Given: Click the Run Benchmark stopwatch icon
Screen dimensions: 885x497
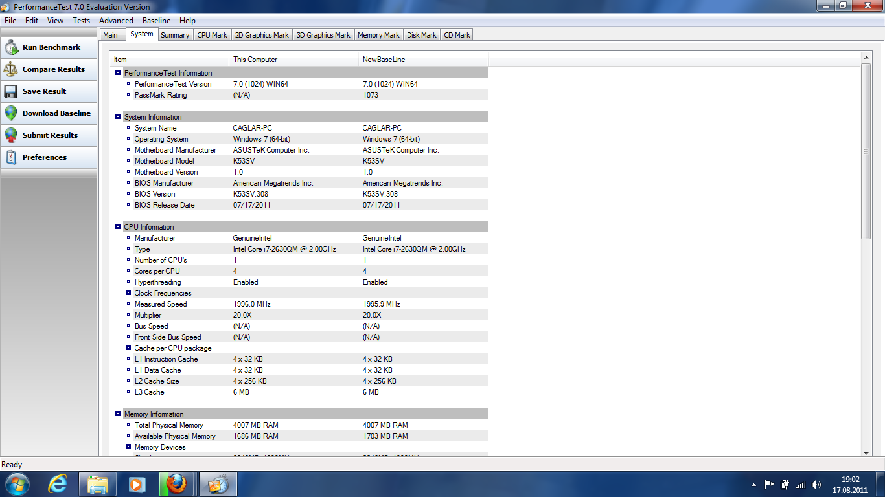Looking at the screenshot, I should (x=11, y=47).
